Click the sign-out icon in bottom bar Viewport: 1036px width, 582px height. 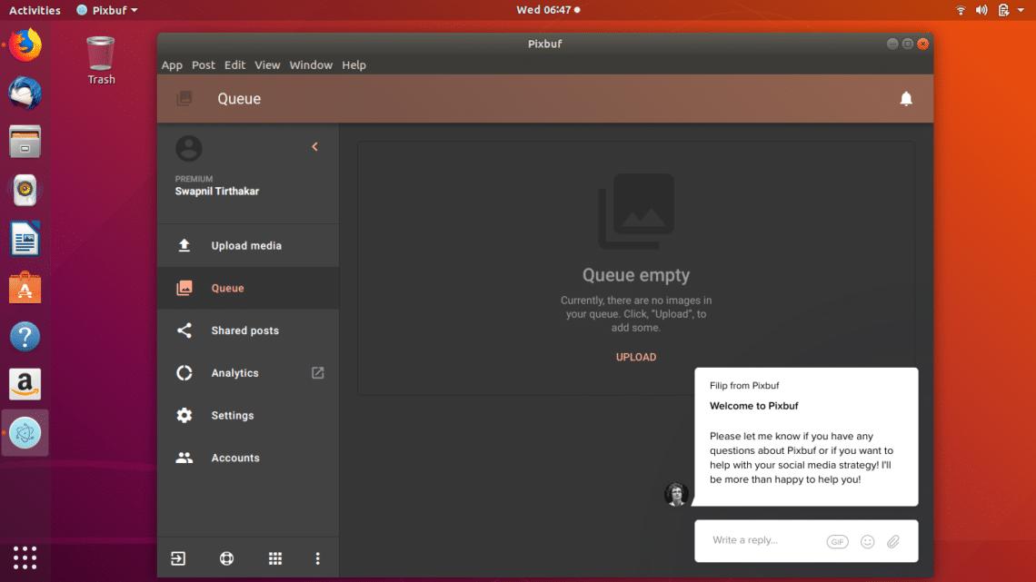(x=177, y=557)
